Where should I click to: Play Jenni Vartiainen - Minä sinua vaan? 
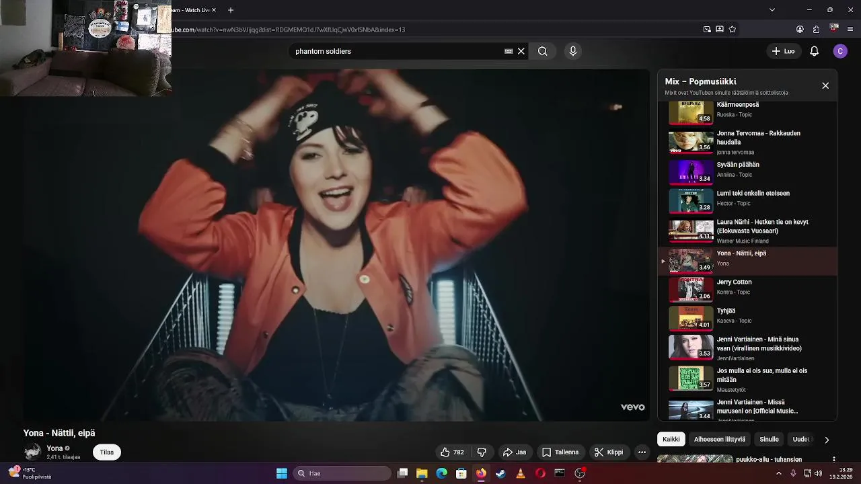tap(747, 348)
